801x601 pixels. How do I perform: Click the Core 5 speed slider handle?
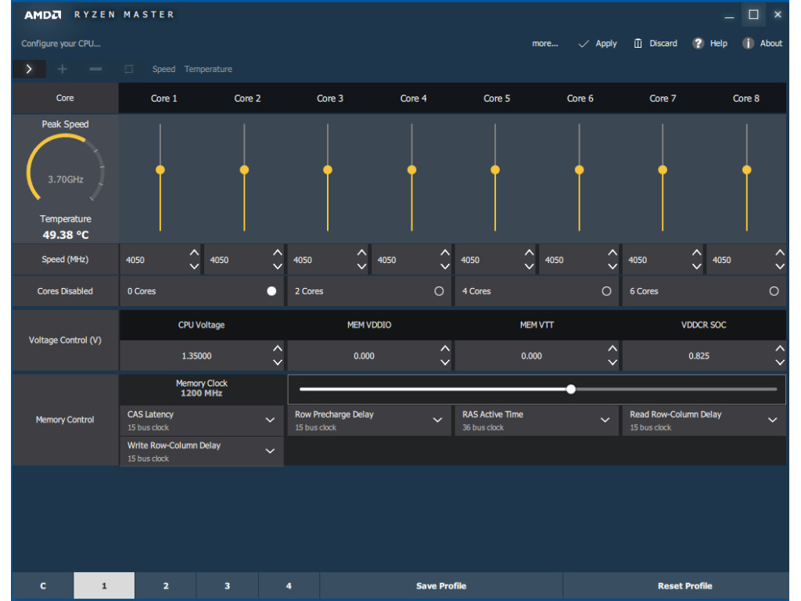(x=495, y=170)
